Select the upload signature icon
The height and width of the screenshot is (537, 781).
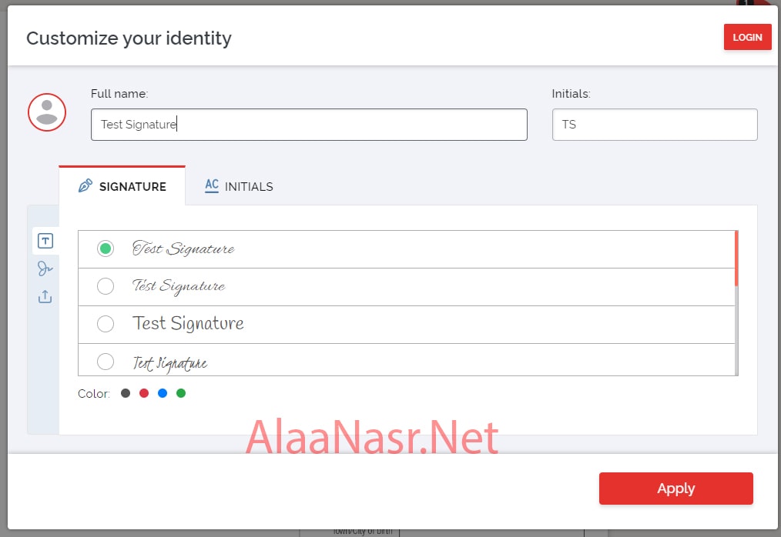(45, 296)
